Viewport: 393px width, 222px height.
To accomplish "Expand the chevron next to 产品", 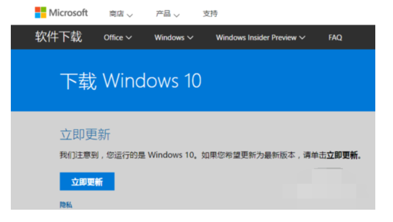I will pyautogui.click(x=177, y=15).
